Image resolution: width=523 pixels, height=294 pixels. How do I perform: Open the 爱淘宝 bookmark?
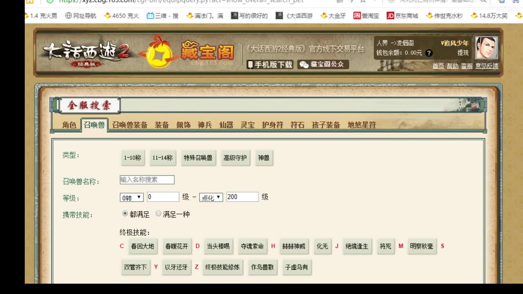point(366,16)
